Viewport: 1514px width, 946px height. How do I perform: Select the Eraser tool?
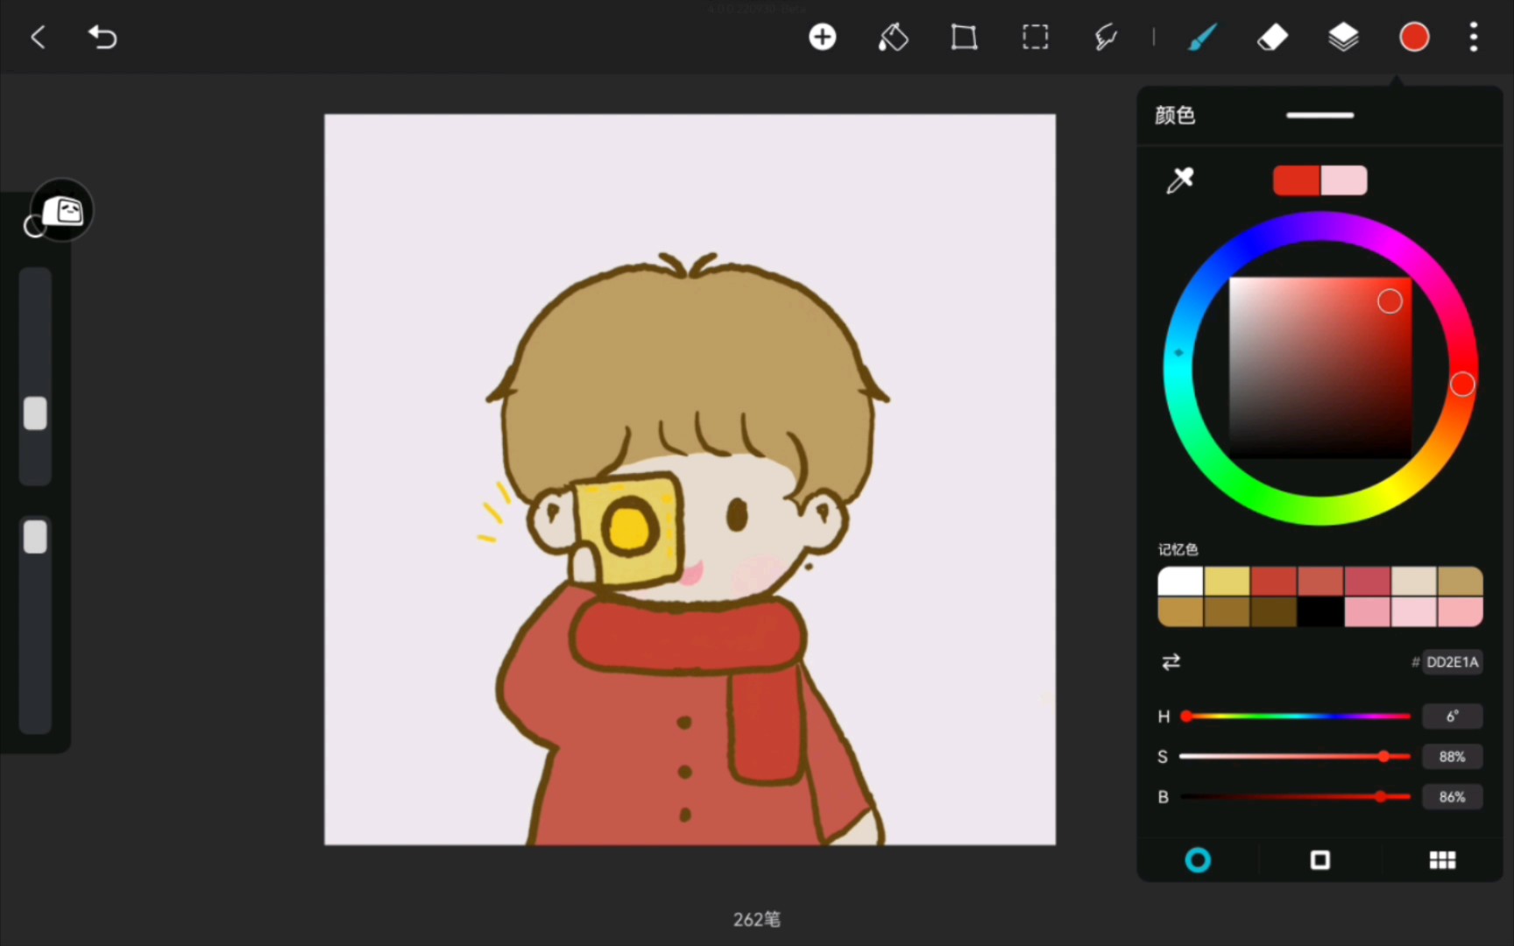(x=1273, y=37)
